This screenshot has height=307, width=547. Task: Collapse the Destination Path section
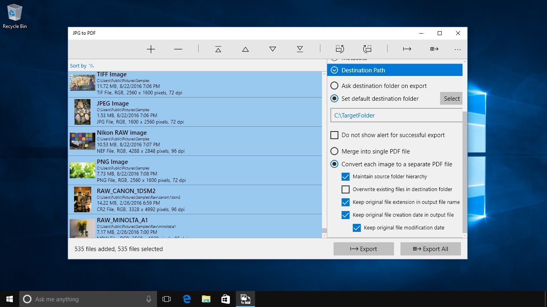334,70
